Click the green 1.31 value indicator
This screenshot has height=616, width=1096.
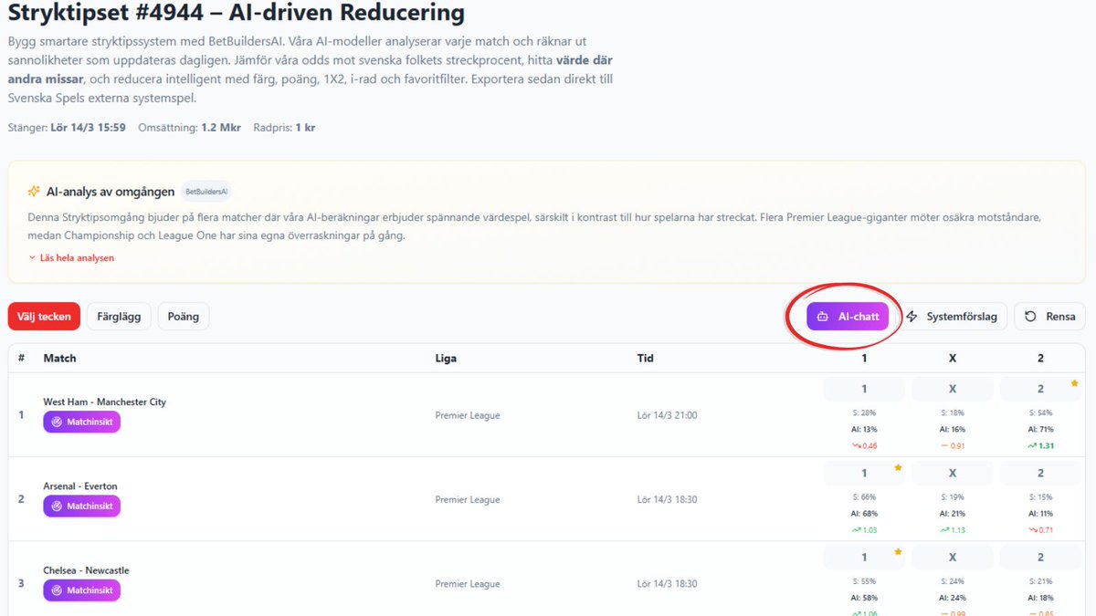click(1040, 445)
